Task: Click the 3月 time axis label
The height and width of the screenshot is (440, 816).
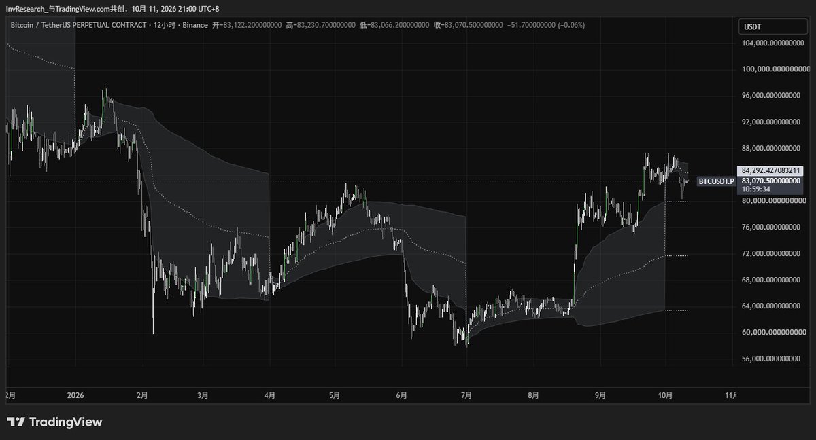Action: tap(204, 395)
